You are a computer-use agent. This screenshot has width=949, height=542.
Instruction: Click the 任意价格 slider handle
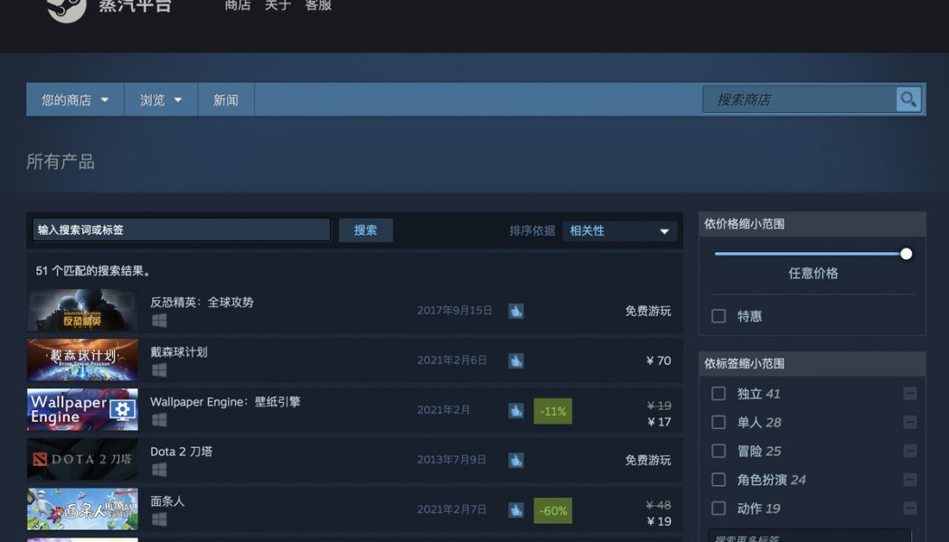(906, 254)
